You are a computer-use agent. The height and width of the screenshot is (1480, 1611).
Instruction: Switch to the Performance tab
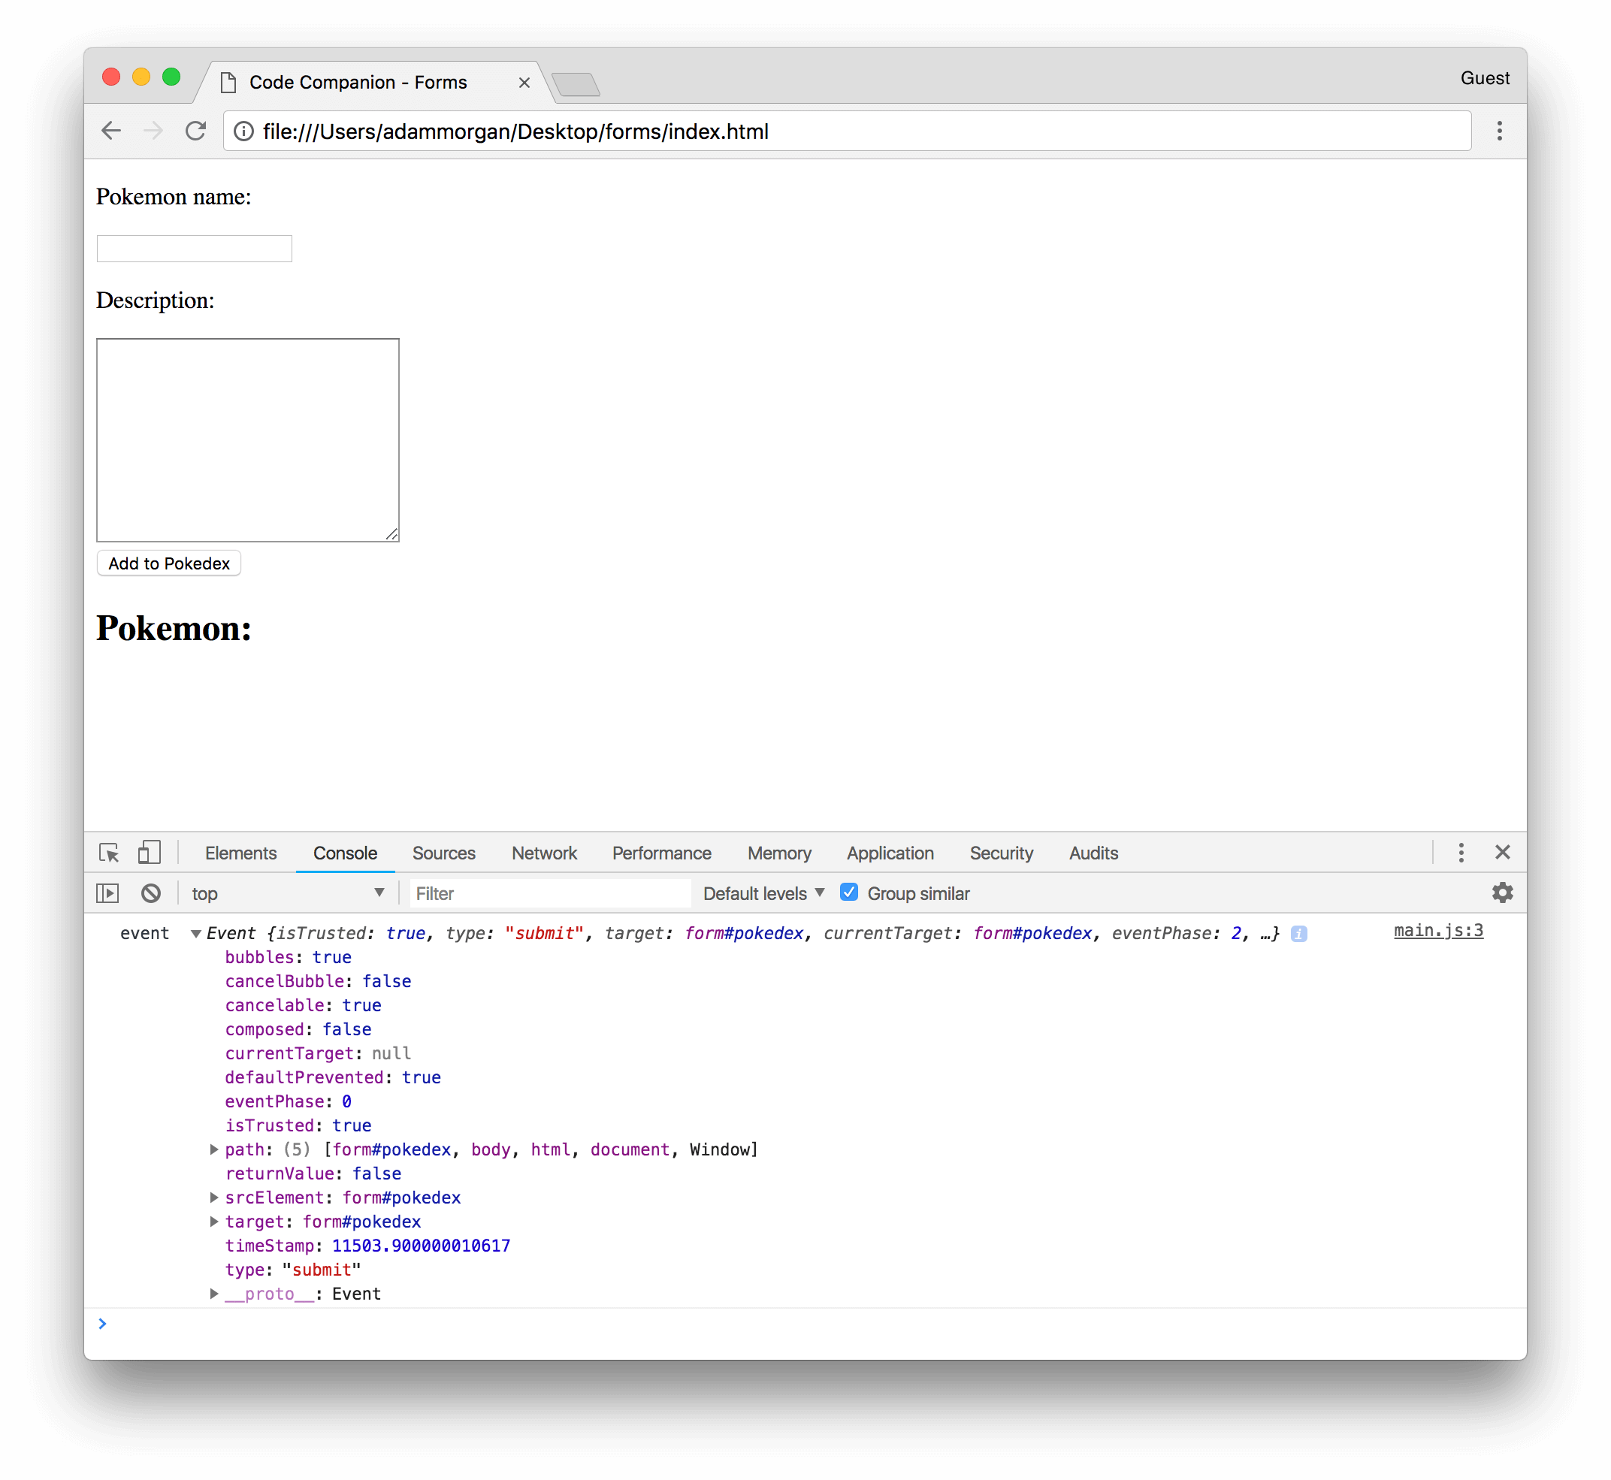tap(661, 853)
